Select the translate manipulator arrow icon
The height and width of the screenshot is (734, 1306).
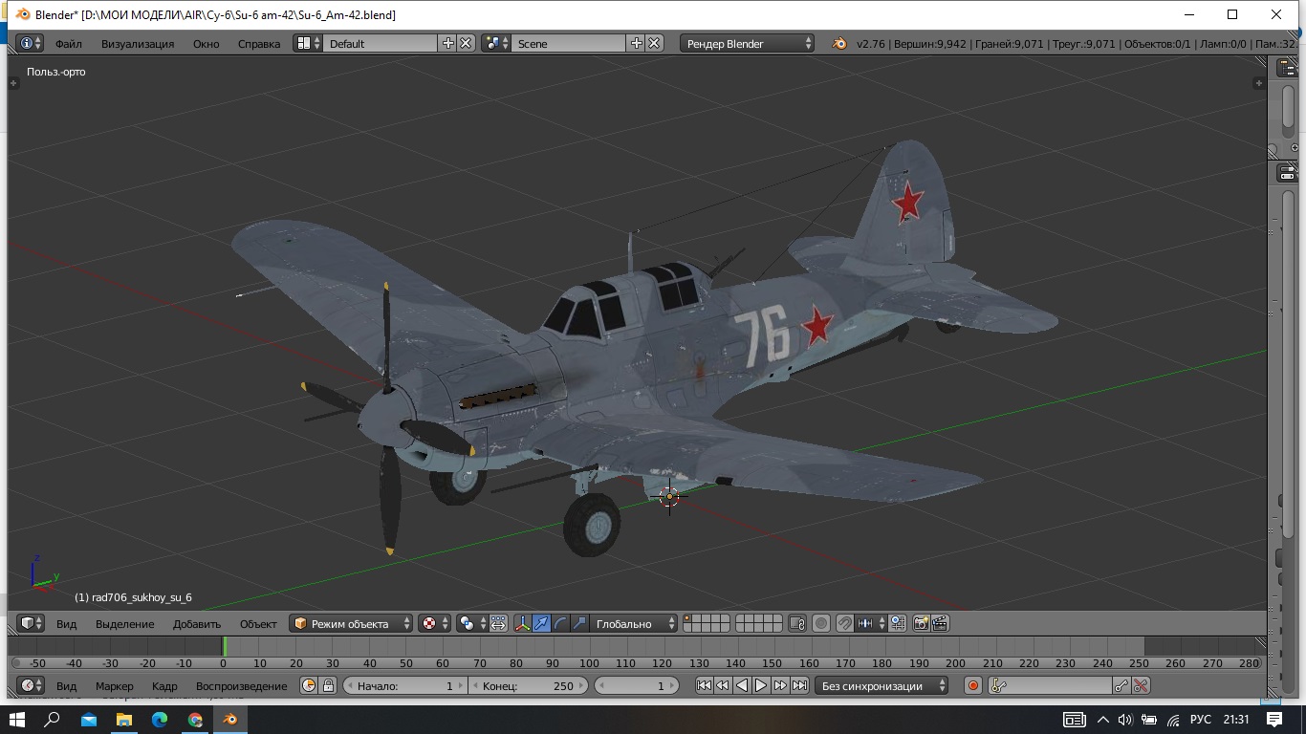[542, 624]
